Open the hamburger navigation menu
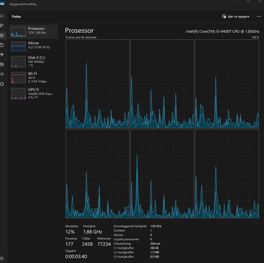The image size is (264, 263). click(x=2, y=16)
